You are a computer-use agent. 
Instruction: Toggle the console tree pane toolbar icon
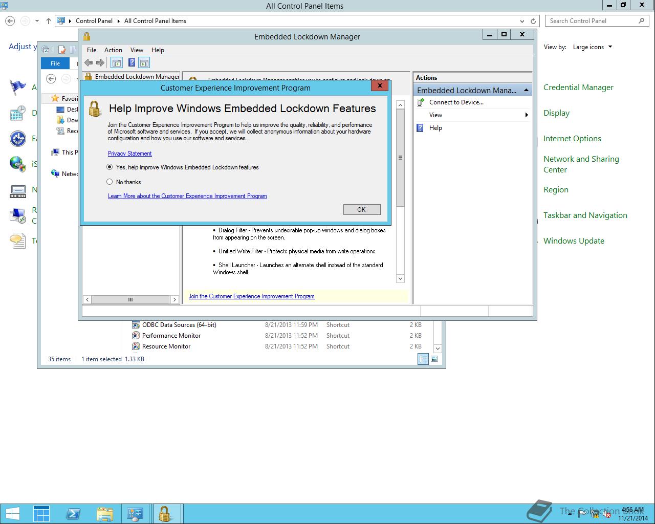(117, 63)
